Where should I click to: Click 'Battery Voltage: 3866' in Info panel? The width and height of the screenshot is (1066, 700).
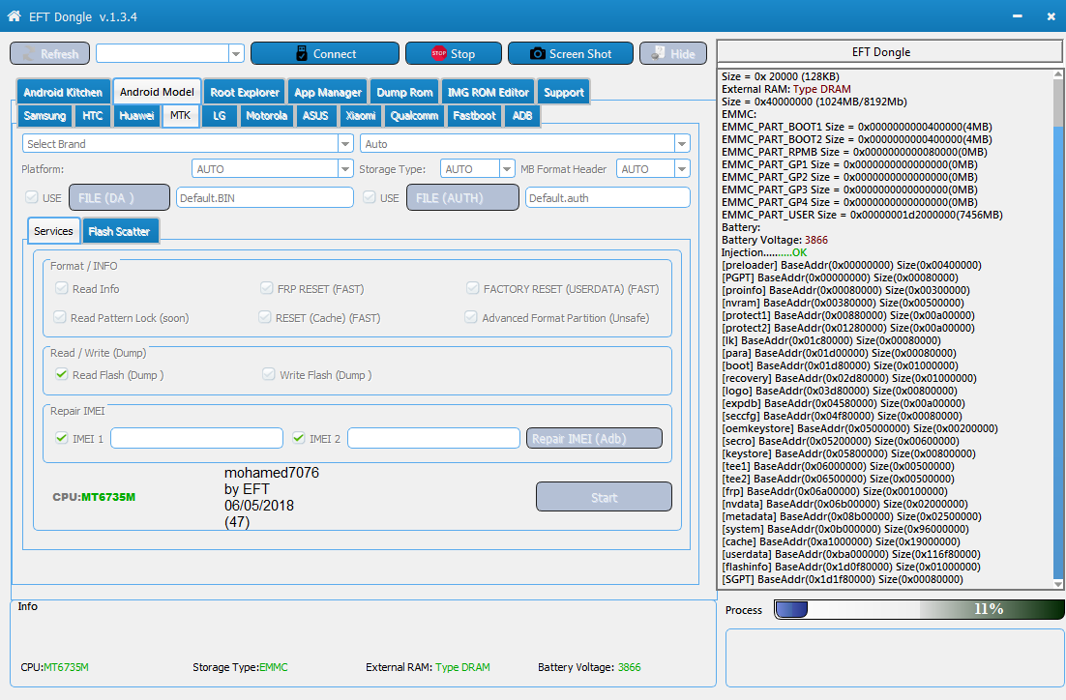click(x=589, y=667)
